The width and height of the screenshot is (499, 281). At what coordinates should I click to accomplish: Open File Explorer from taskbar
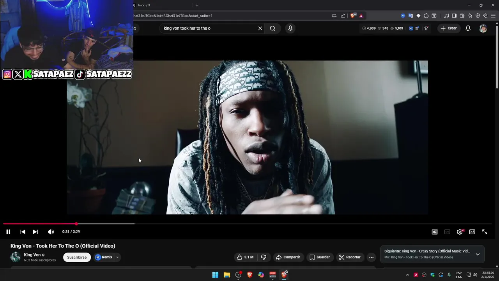pyautogui.click(x=227, y=275)
